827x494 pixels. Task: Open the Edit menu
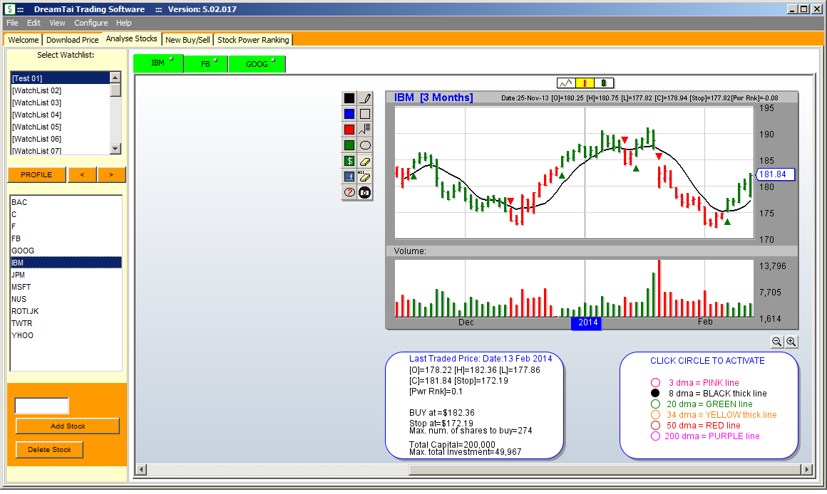34,23
